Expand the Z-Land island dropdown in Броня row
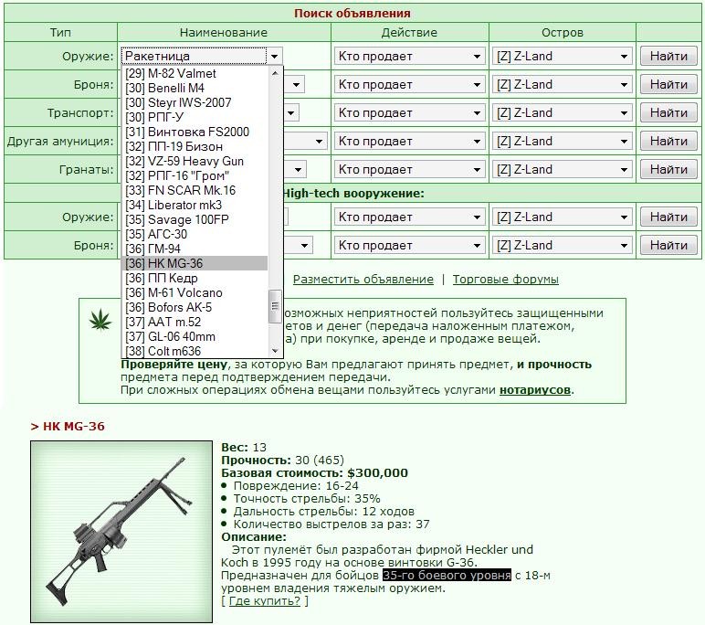705x625 pixels. coord(562,85)
